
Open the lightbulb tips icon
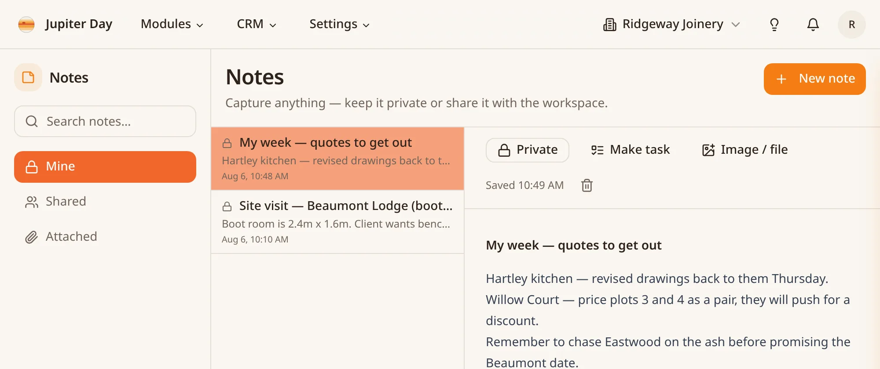pos(774,25)
